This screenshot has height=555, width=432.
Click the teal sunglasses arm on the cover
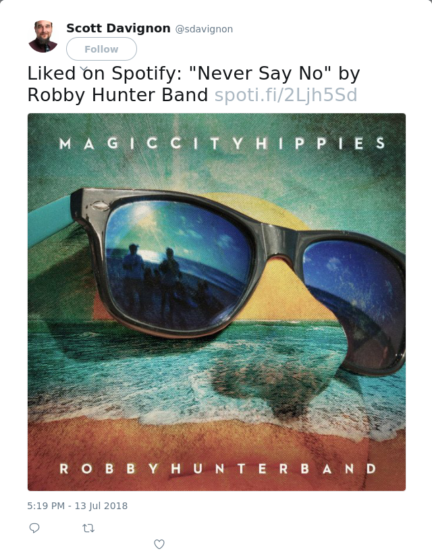tap(50, 219)
